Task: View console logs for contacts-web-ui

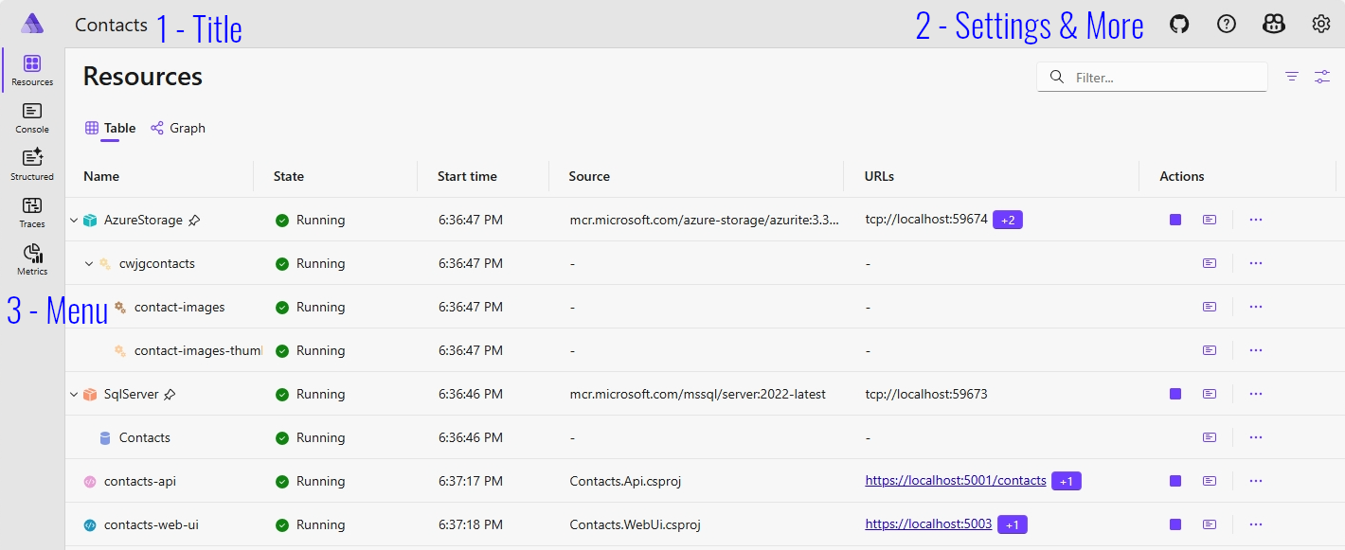Action: click(1210, 524)
